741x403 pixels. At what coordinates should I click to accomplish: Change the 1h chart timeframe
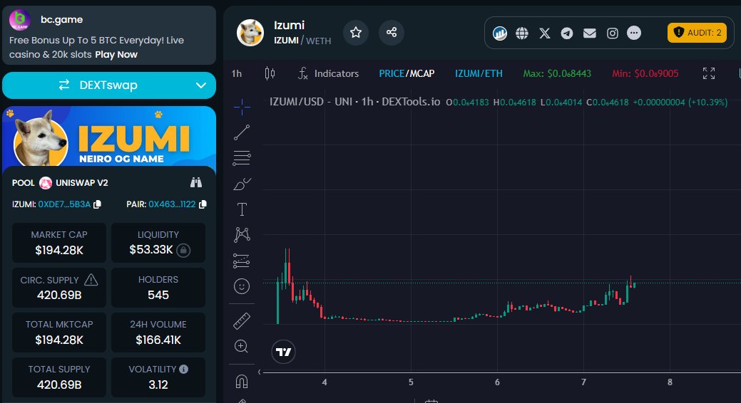[x=236, y=73]
